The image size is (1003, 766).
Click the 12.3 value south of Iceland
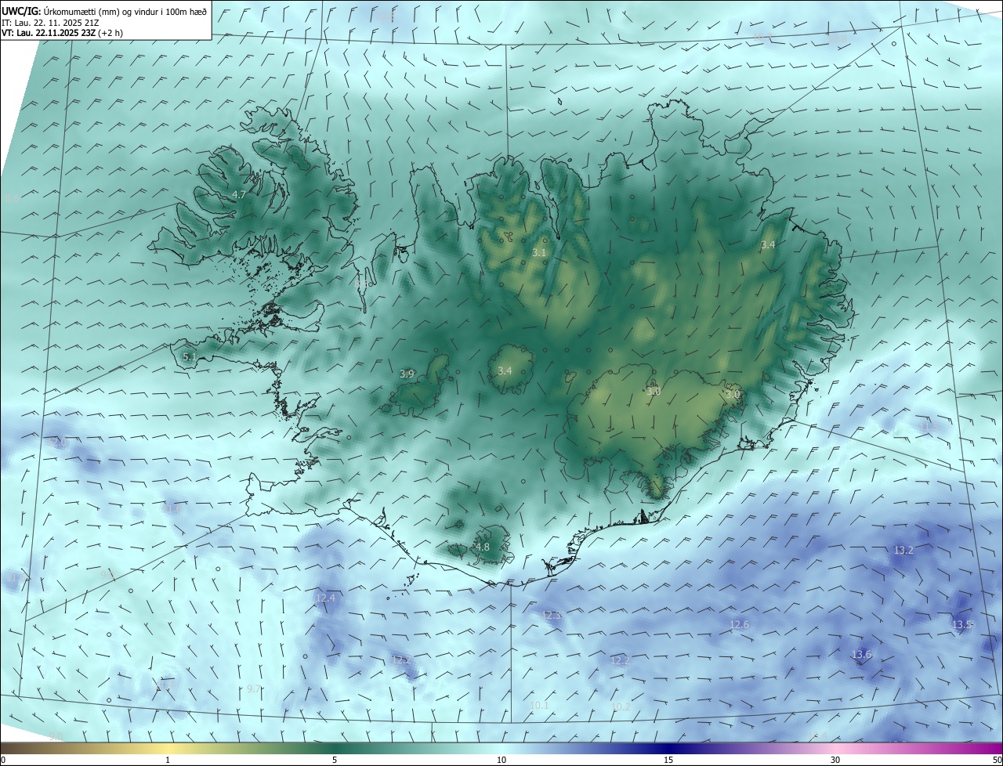coord(552,616)
